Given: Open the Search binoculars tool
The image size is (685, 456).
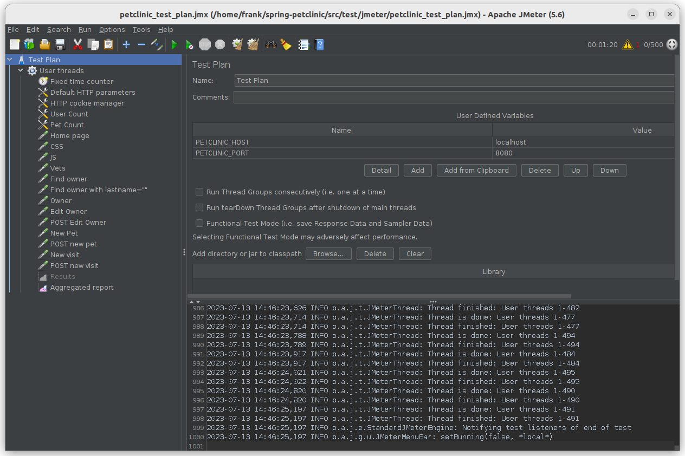Looking at the screenshot, I should (271, 44).
